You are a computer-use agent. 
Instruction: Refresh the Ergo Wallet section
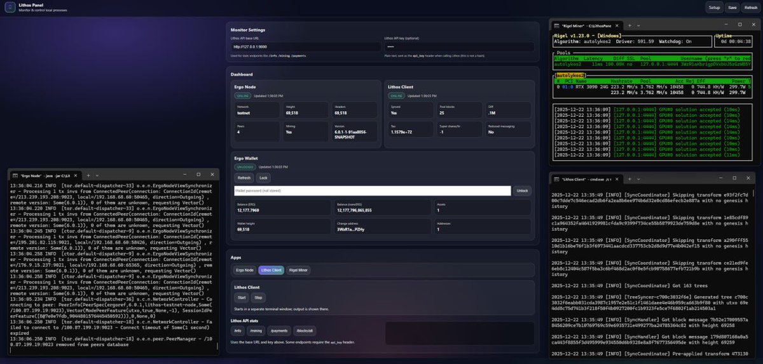(x=244, y=178)
